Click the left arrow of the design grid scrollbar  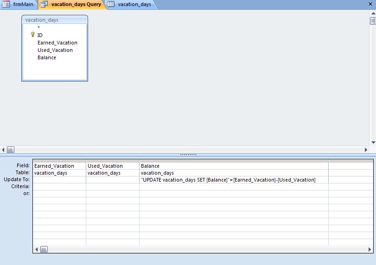[37, 249]
